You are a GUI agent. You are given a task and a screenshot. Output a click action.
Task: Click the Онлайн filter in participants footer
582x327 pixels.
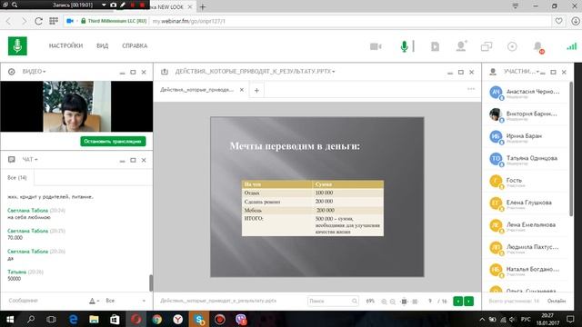tap(557, 301)
